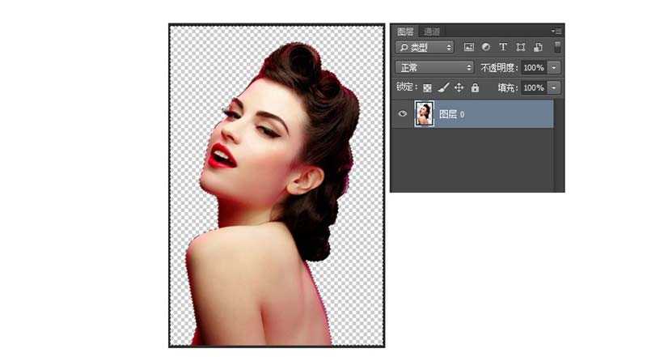
Task: Lock transparent pixels icon
Action: pos(428,88)
